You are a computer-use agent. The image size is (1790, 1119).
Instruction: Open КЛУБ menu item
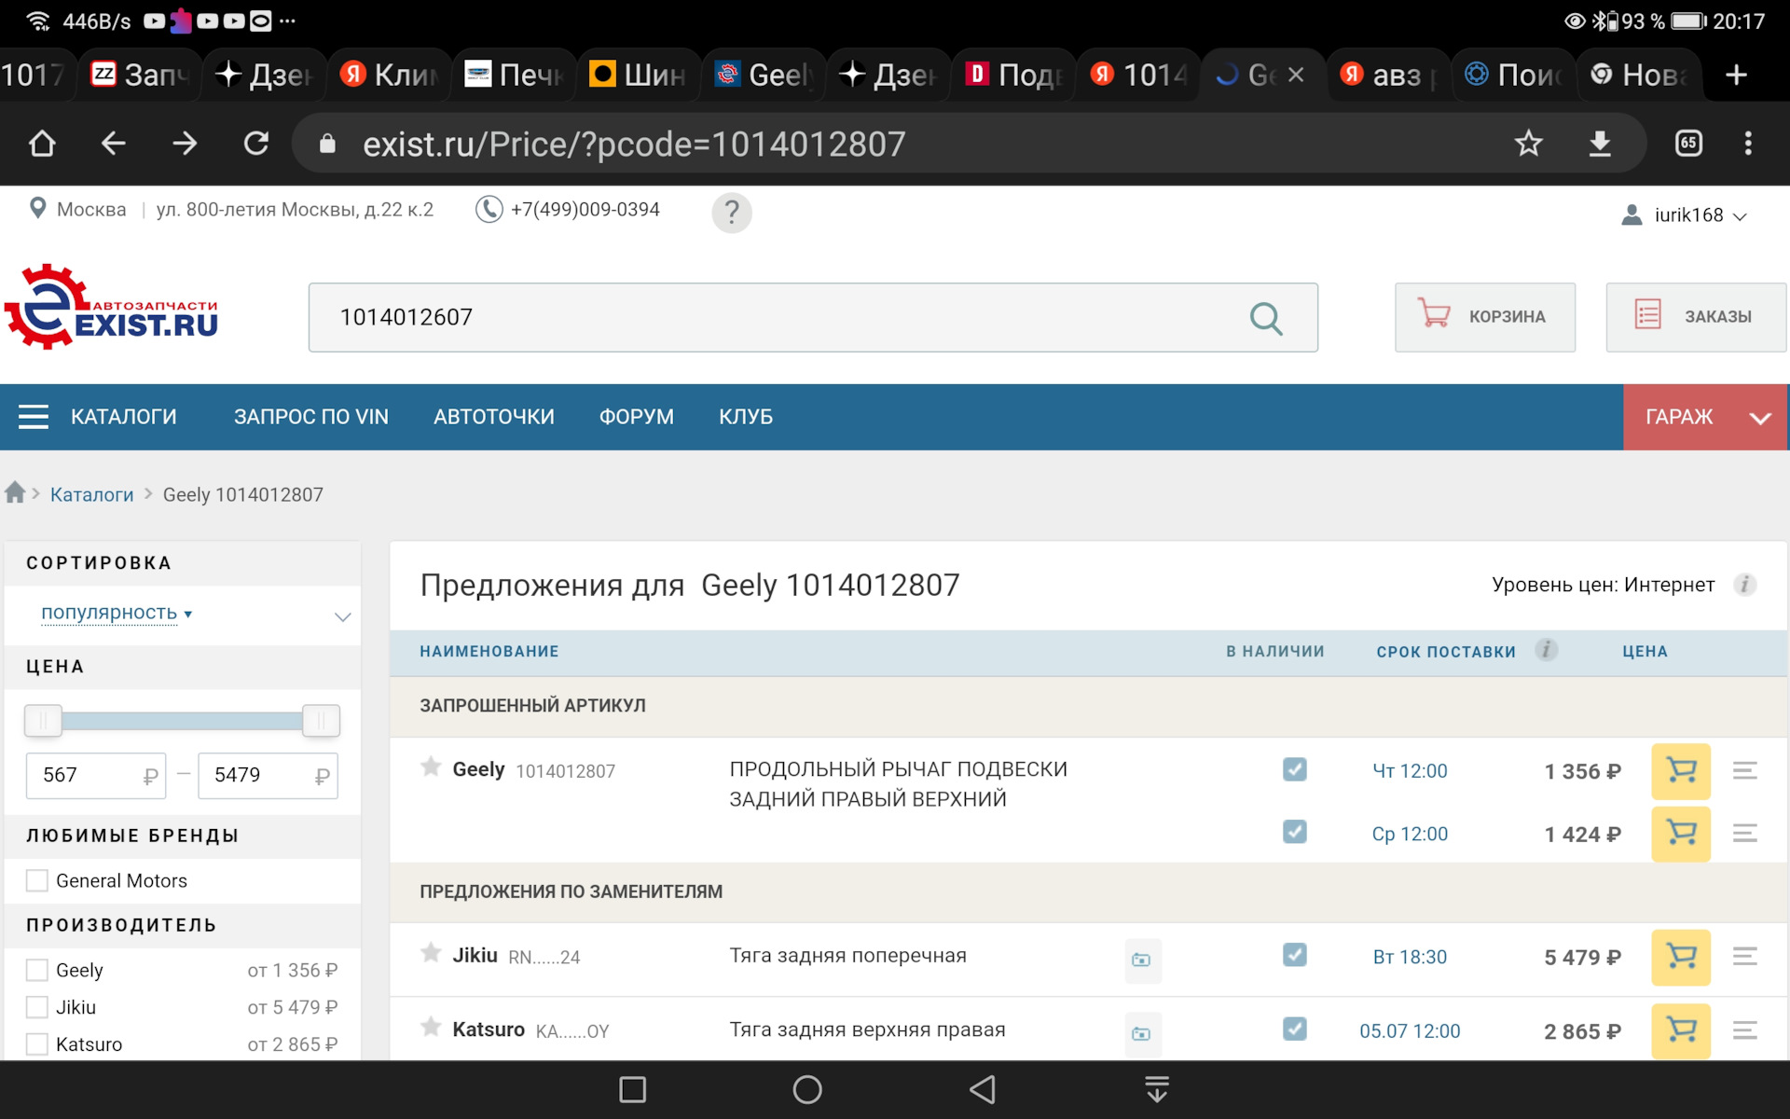tap(746, 417)
